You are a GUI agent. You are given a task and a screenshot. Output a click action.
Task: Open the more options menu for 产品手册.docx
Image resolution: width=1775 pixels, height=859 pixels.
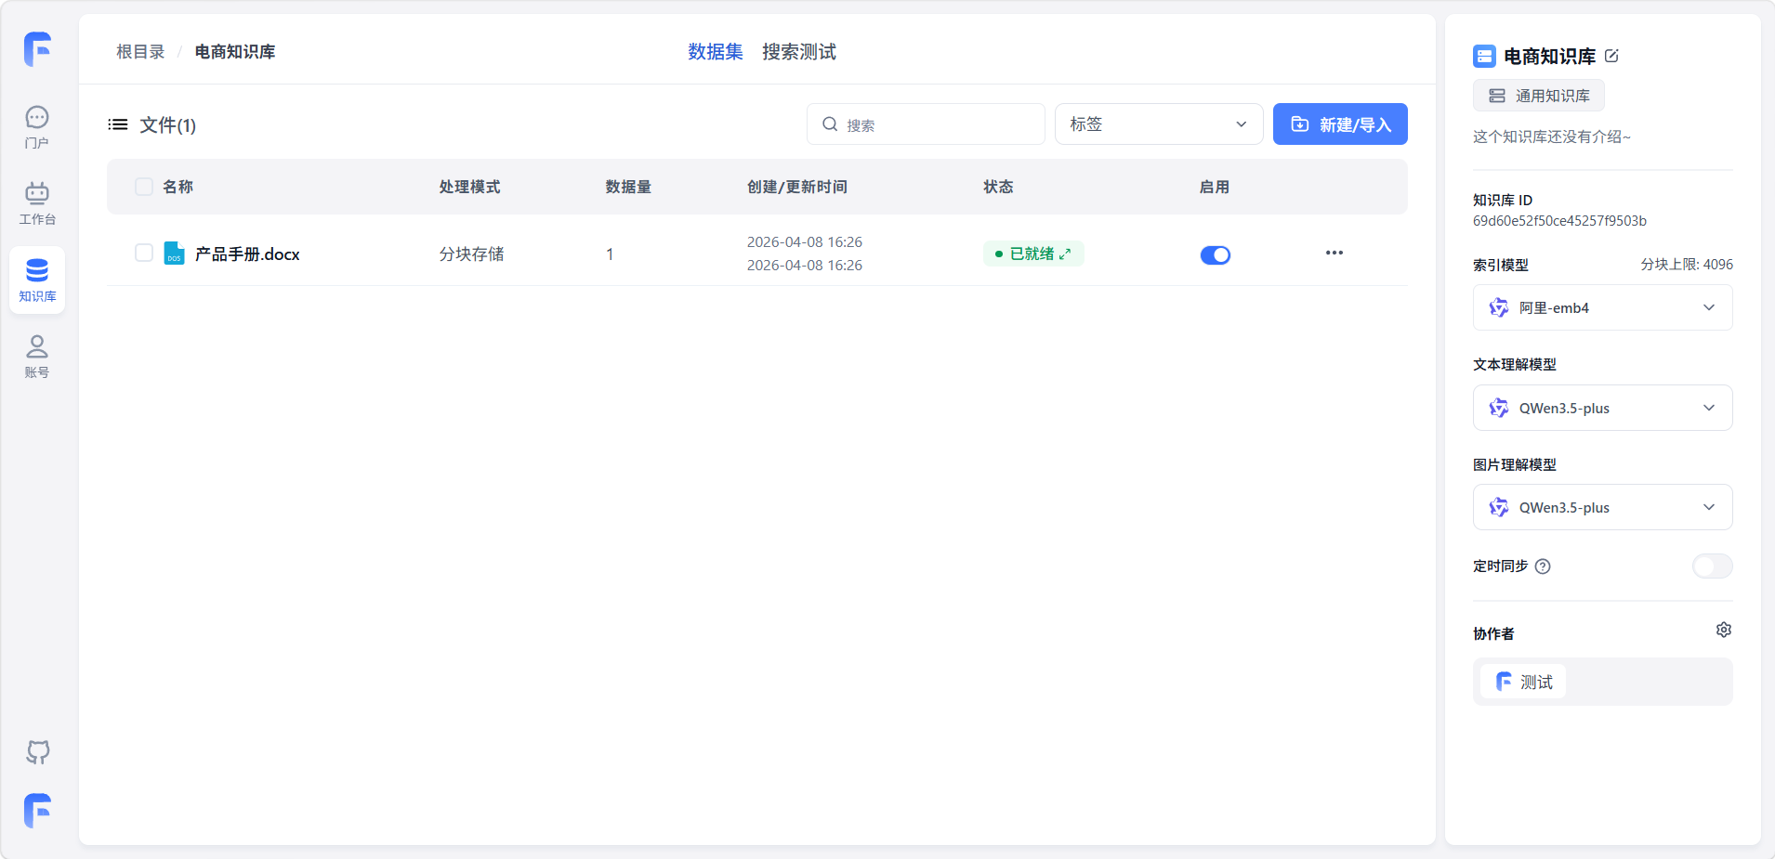point(1334,253)
